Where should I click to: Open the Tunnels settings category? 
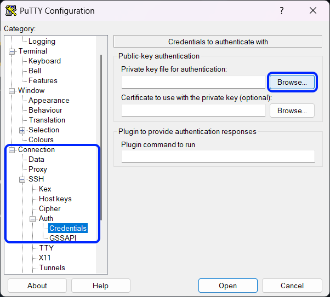tap(52, 268)
